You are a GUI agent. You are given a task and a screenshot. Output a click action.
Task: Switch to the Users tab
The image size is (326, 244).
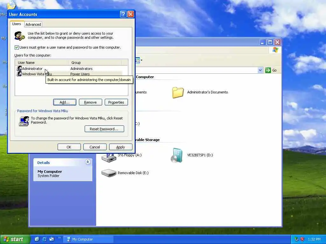tap(17, 24)
